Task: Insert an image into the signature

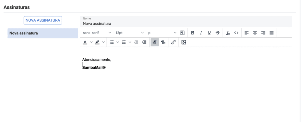Action: (184, 42)
